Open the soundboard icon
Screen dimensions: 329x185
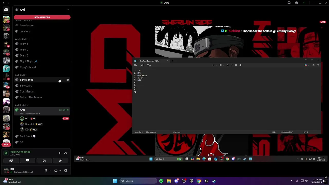[61, 161]
